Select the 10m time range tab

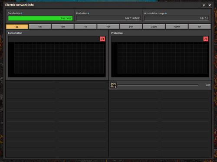(62, 27)
